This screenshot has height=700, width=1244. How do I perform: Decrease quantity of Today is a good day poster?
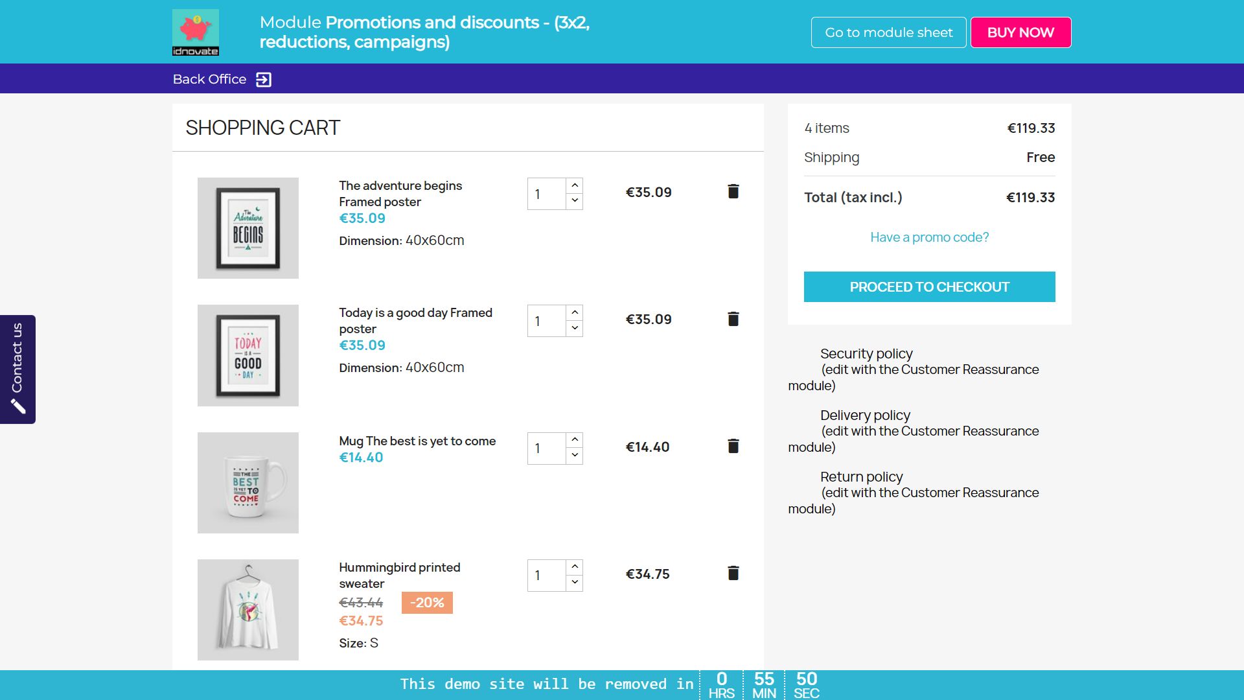pyautogui.click(x=575, y=328)
